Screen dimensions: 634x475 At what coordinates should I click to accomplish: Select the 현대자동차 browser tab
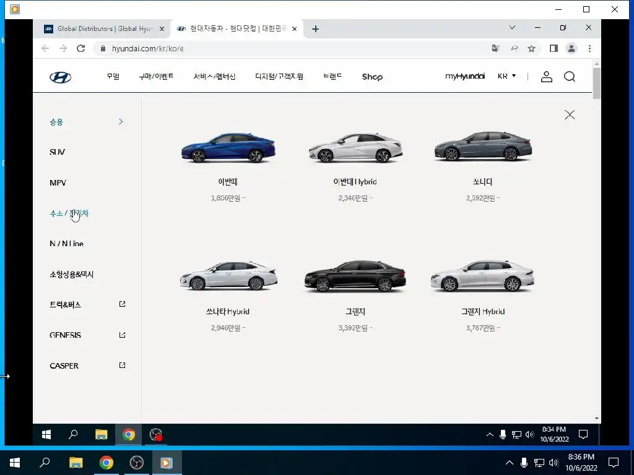(x=237, y=28)
